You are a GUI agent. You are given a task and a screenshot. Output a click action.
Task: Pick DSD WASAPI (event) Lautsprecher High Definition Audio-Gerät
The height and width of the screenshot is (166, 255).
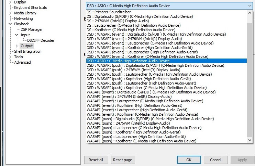pyautogui.click(x=166, y=52)
